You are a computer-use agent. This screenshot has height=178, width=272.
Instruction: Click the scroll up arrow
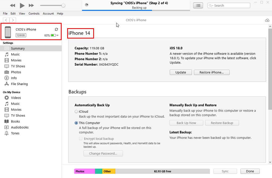tap(270, 27)
